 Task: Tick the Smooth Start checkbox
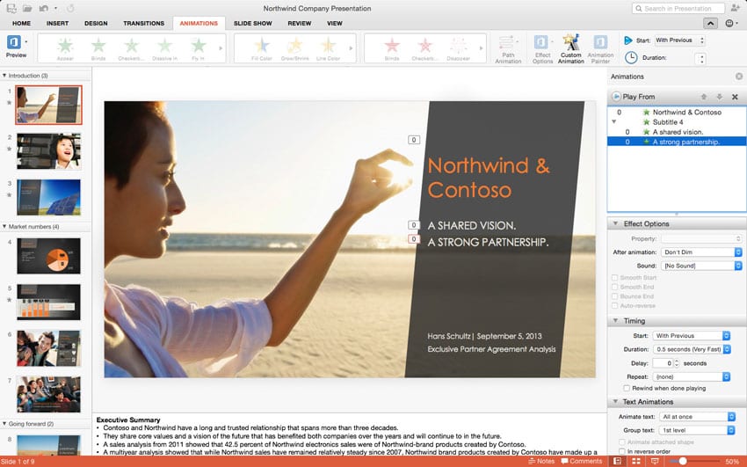coord(614,278)
